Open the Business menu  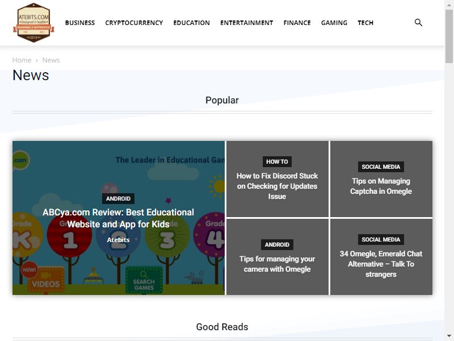[x=80, y=23]
